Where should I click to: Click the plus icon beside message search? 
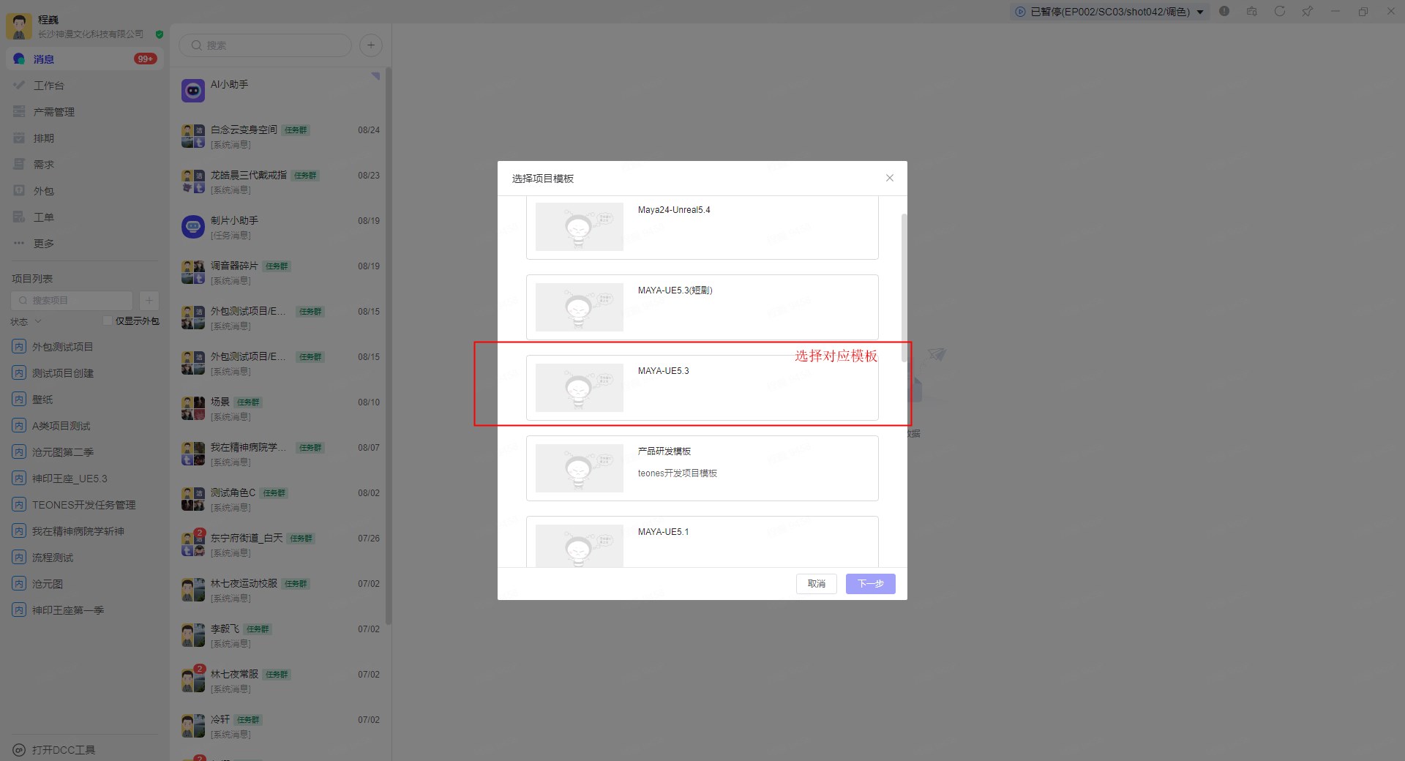pyautogui.click(x=371, y=45)
